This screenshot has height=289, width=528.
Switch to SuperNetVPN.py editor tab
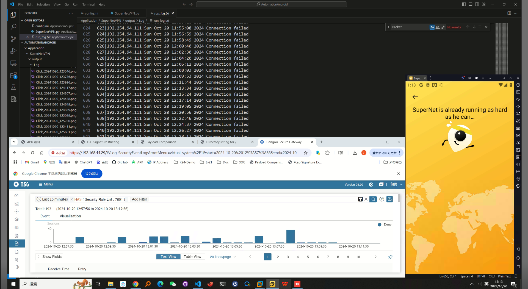[127, 13]
